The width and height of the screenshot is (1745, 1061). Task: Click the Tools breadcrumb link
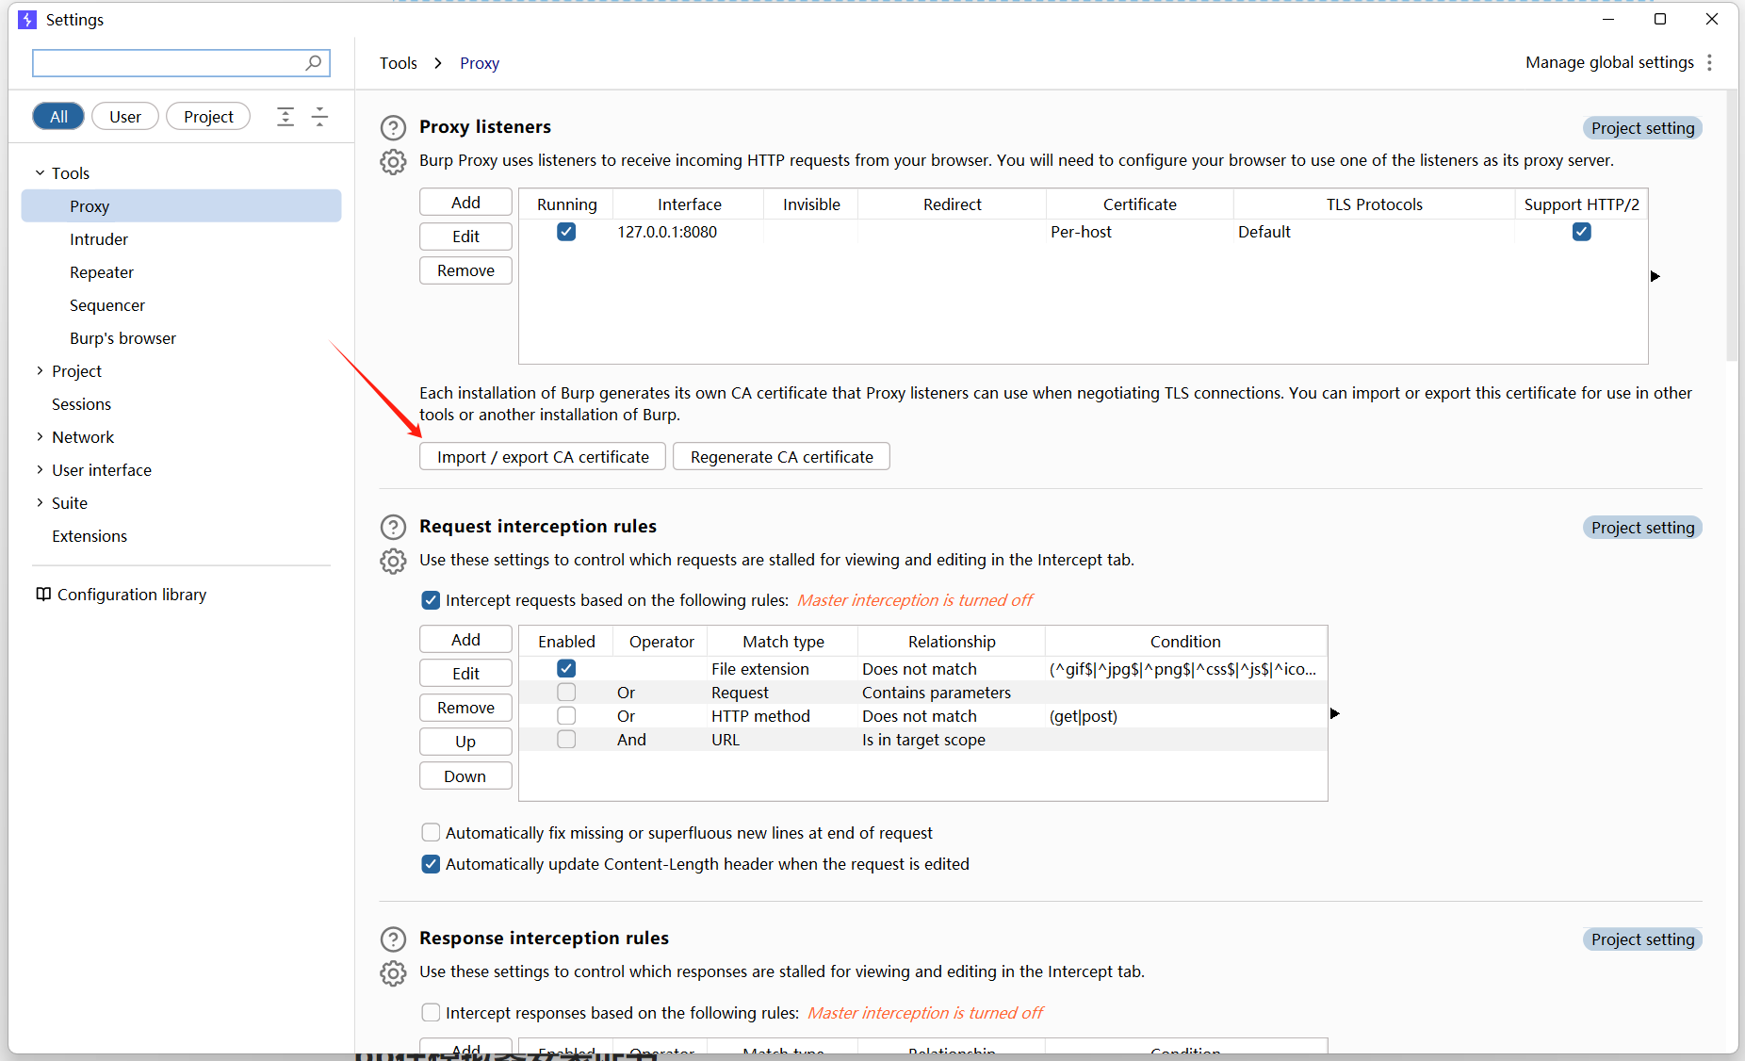(398, 63)
